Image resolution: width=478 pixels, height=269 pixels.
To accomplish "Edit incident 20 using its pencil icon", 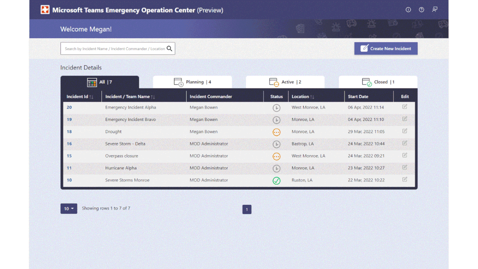I will (404, 107).
